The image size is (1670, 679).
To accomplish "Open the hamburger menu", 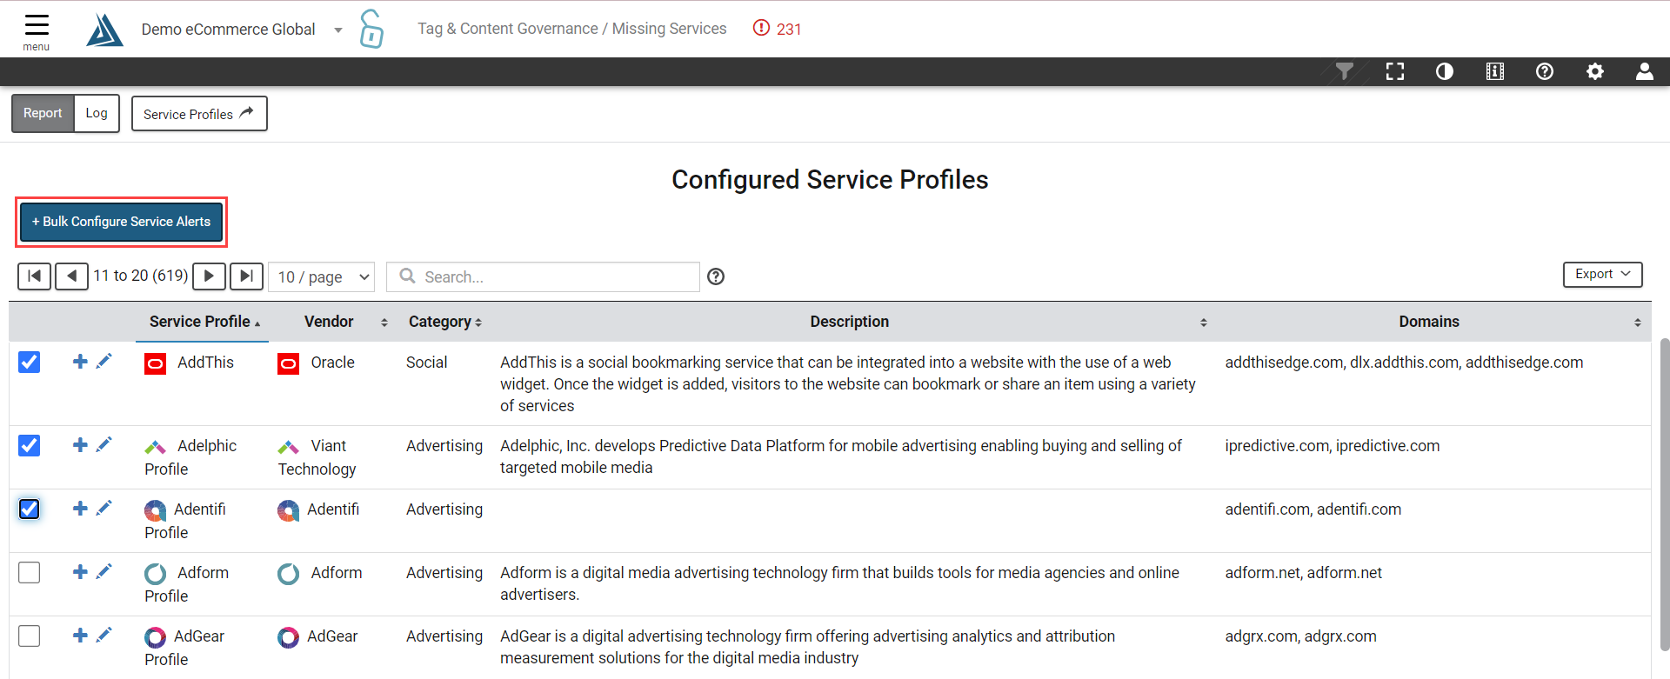I will coord(37,31).
